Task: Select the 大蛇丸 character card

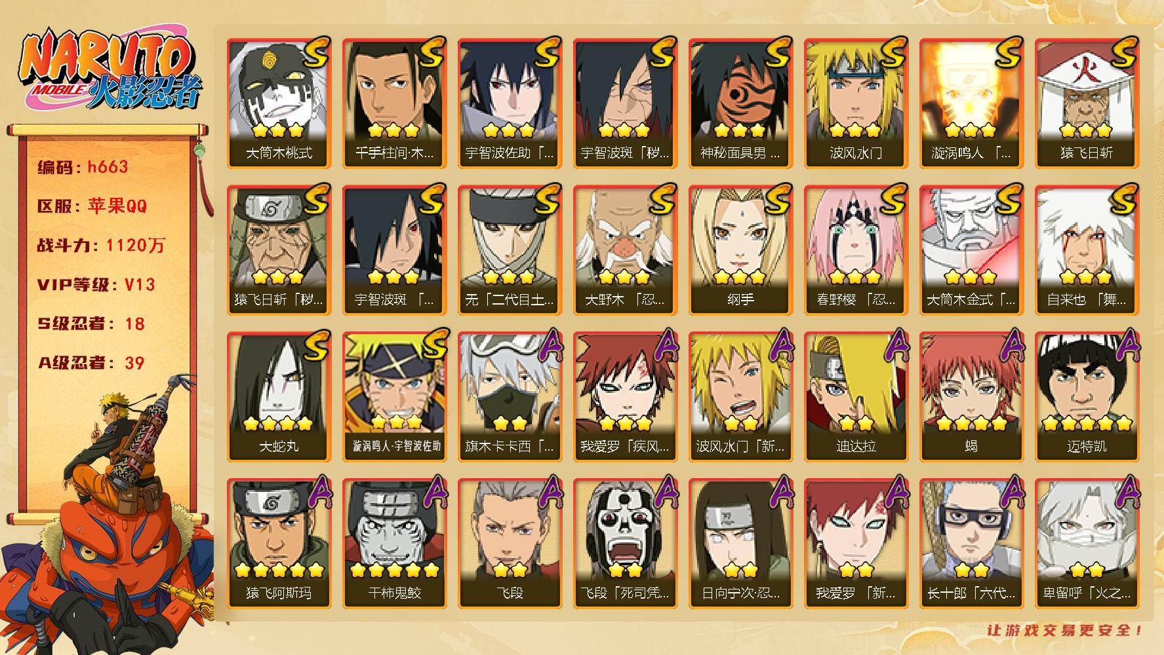Action: point(279,397)
